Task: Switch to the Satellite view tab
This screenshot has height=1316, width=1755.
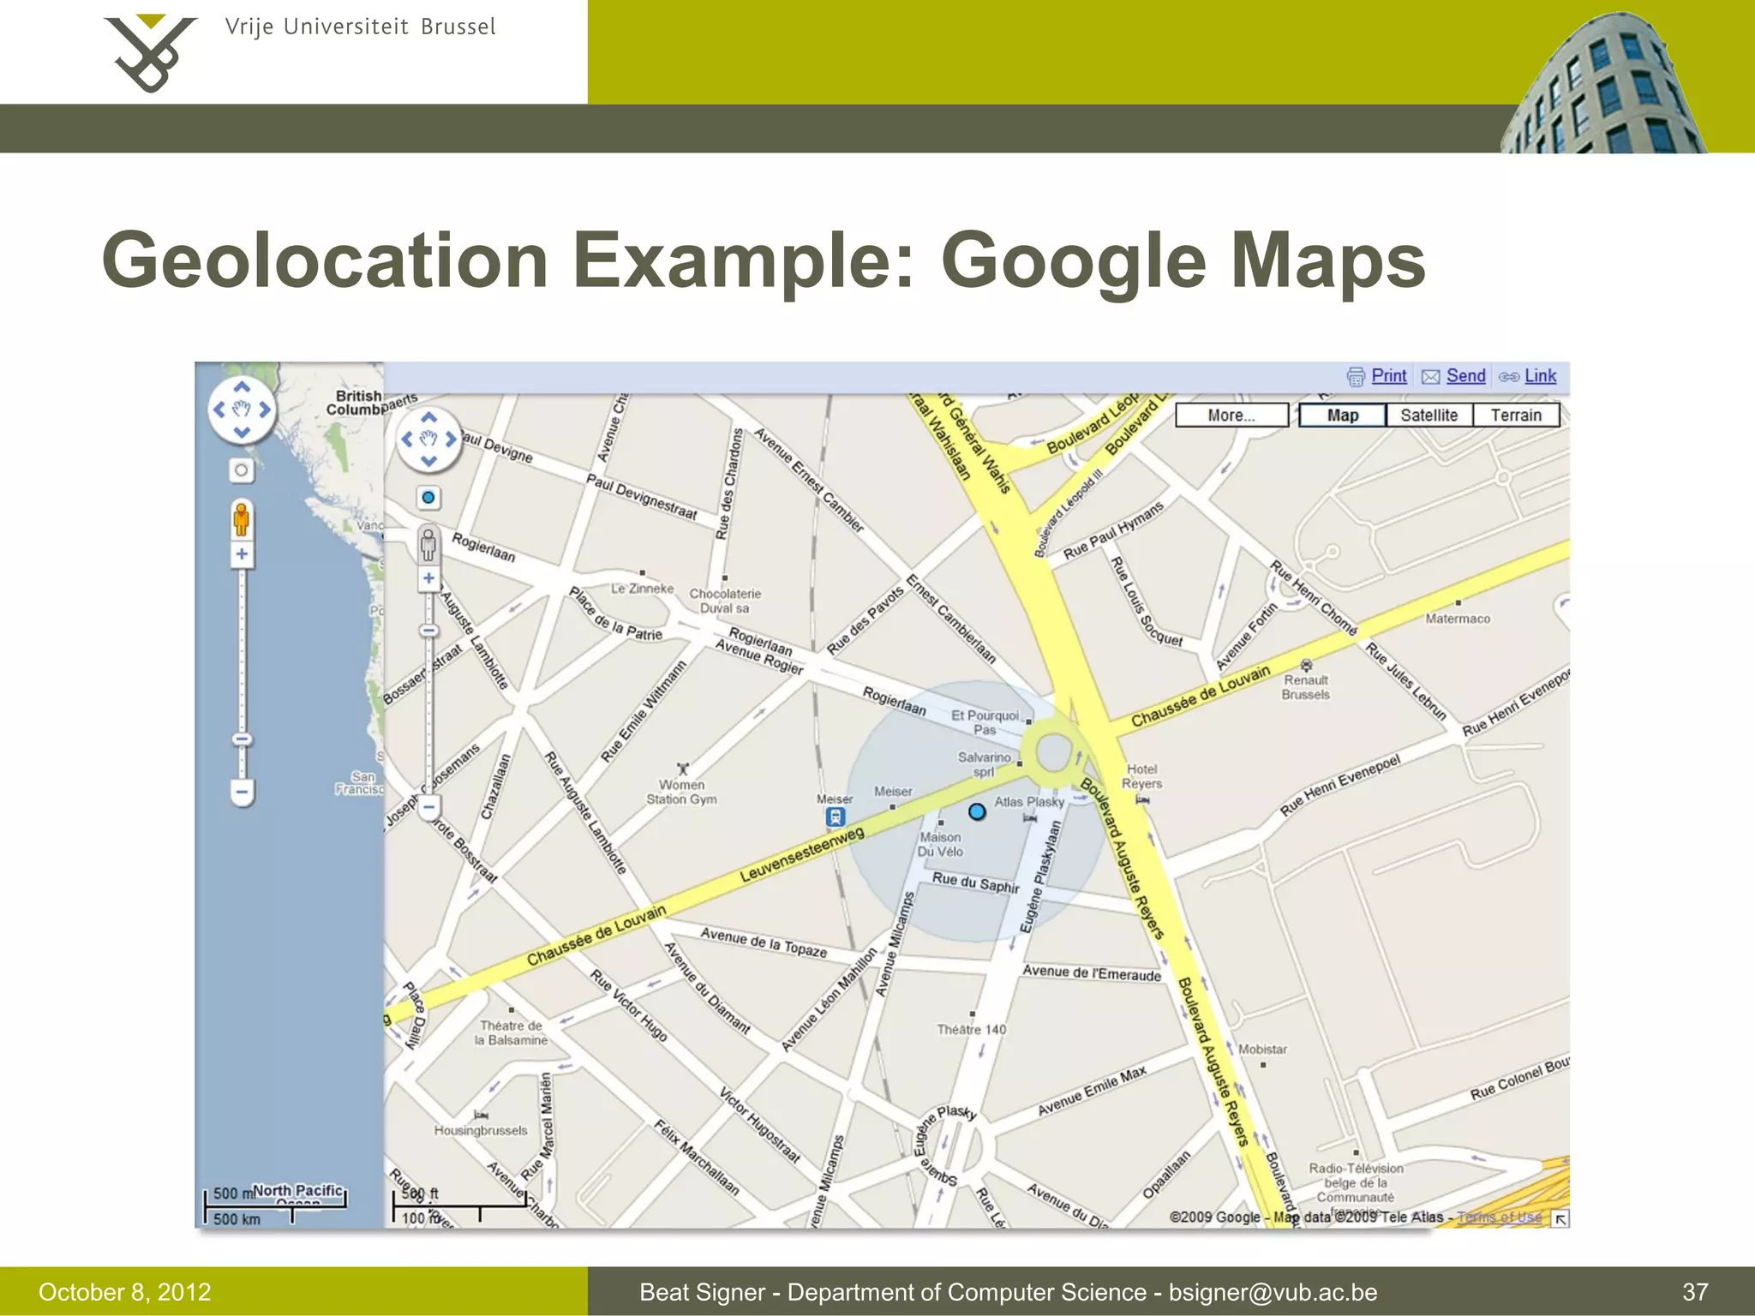Action: click(x=1429, y=415)
